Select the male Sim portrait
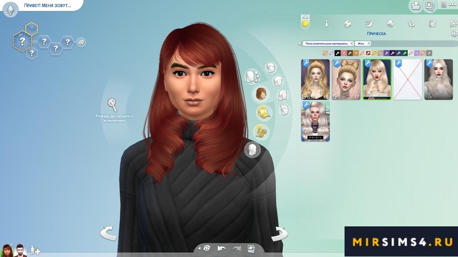The width and height of the screenshot is (458, 257). pyautogui.click(x=20, y=251)
